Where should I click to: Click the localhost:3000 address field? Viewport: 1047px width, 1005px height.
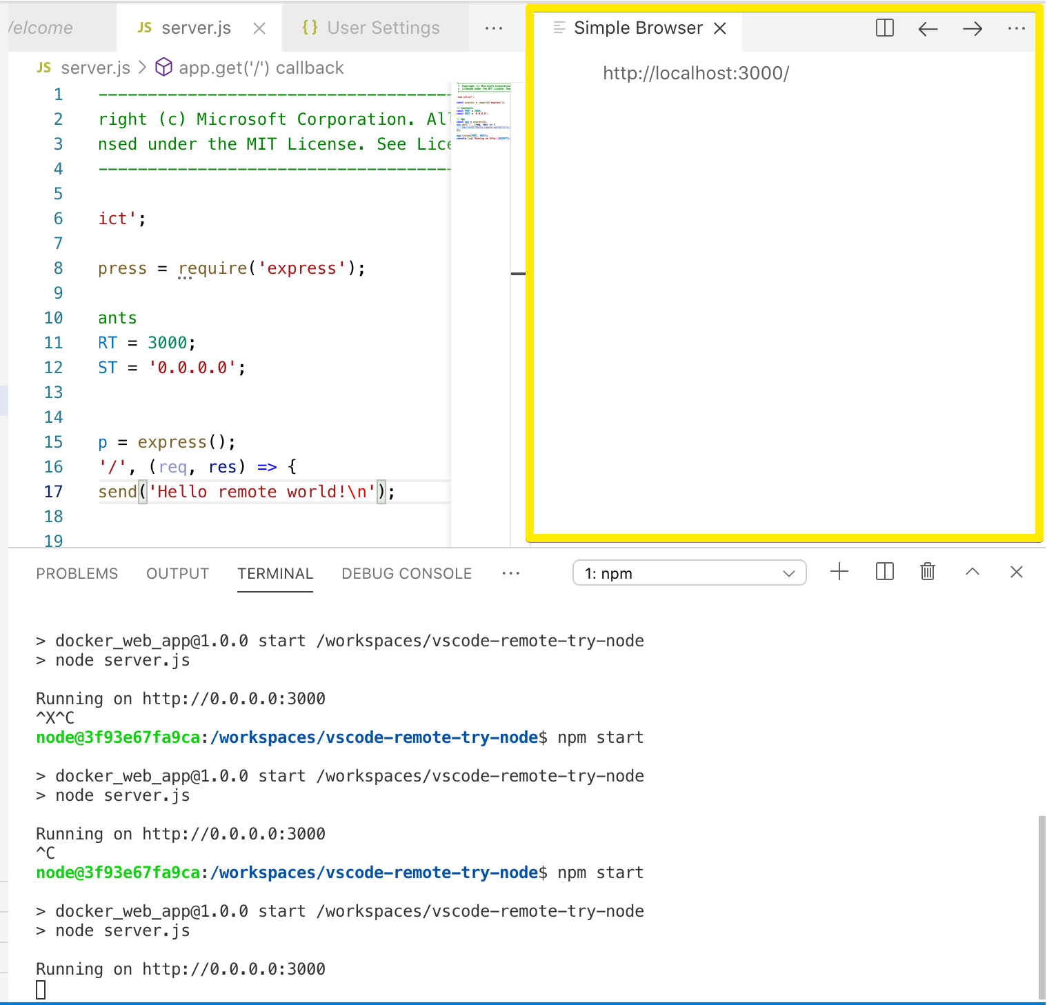click(695, 72)
